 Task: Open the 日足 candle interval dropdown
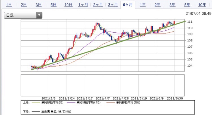point(23,15)
